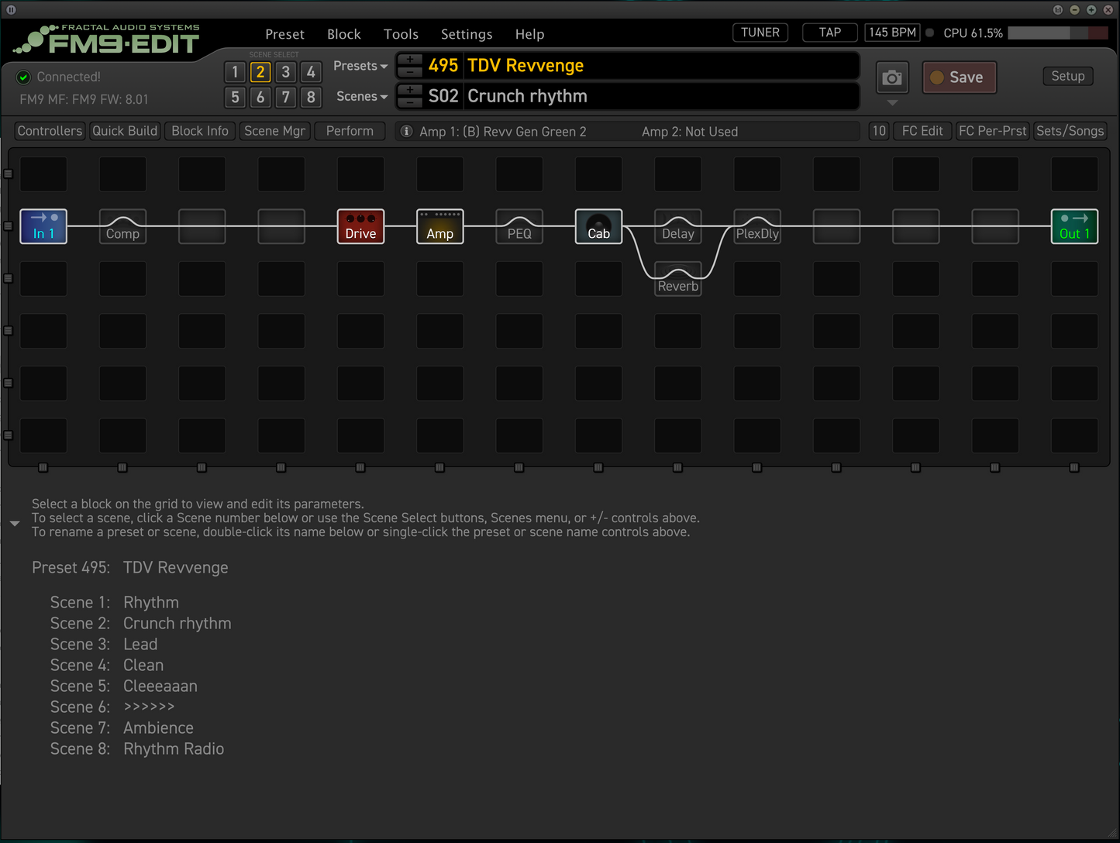The height and width of the screenshot is (843, 1120).
Task: Select the Drive block on the grid
Action: click(360, 226)
